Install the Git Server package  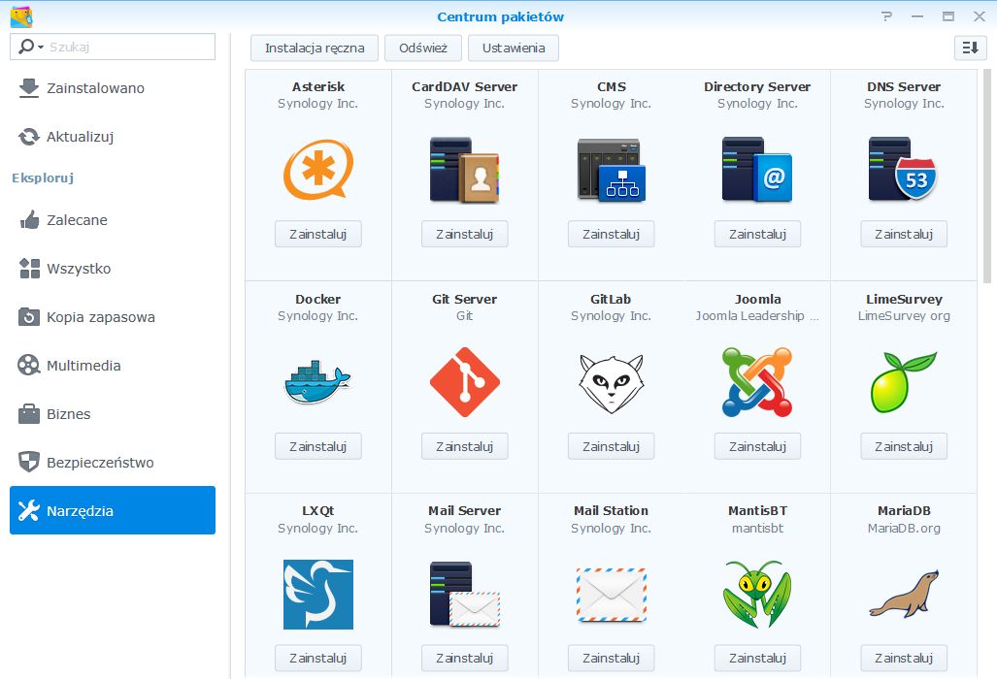coord(465,446)
